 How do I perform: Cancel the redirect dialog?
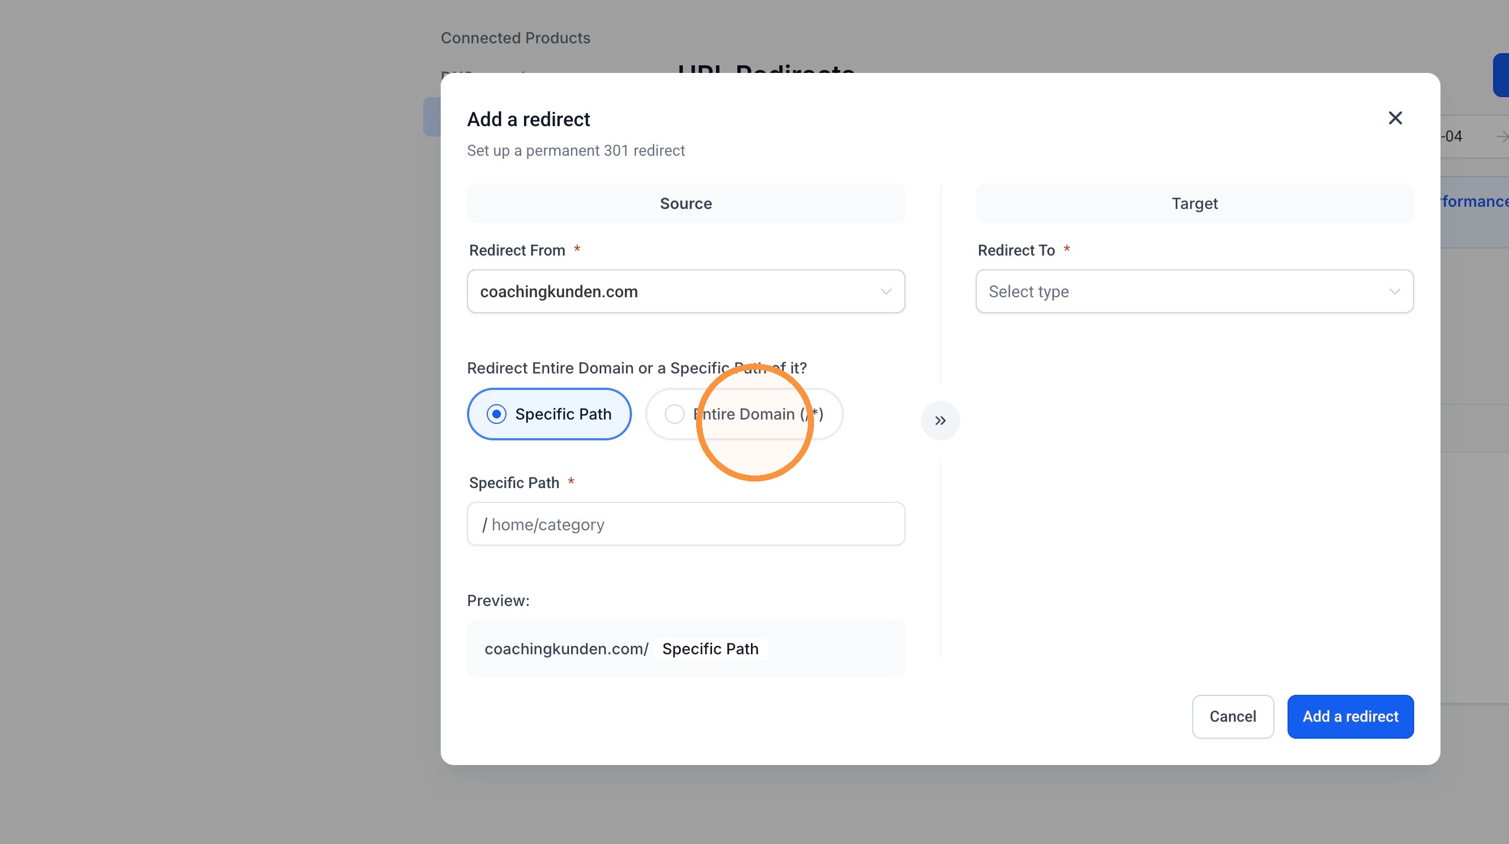point(1233,716)
